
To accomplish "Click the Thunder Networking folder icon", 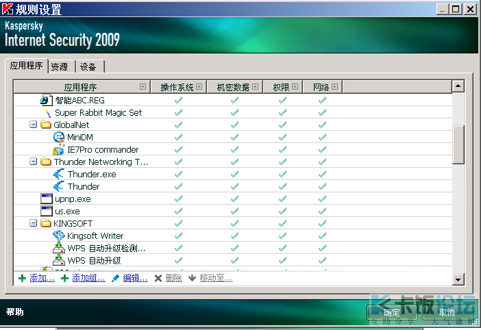I will 46,161.
